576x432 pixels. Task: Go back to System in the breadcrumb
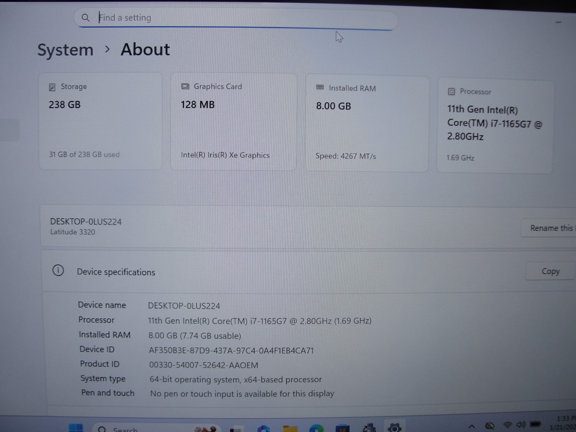(66, 50)
